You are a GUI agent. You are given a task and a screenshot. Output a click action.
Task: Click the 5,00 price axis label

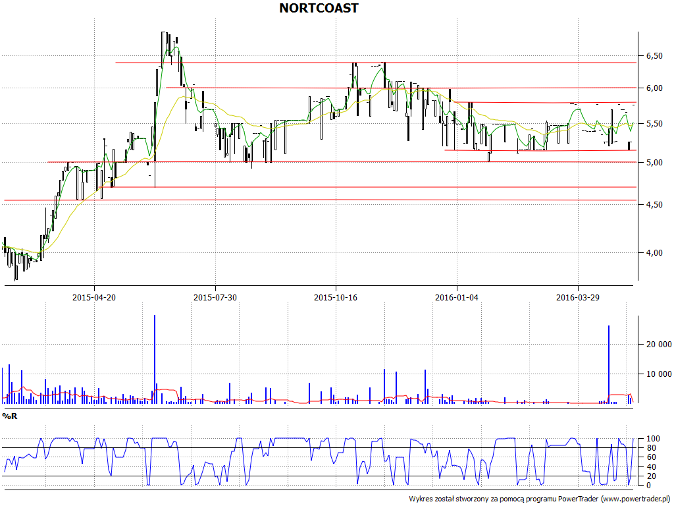[654, 163]
